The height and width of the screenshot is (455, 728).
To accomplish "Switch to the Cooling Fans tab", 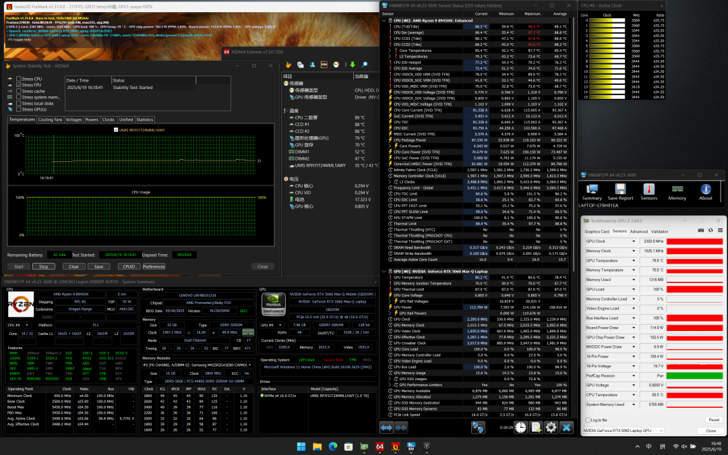I will pos(50,120).
